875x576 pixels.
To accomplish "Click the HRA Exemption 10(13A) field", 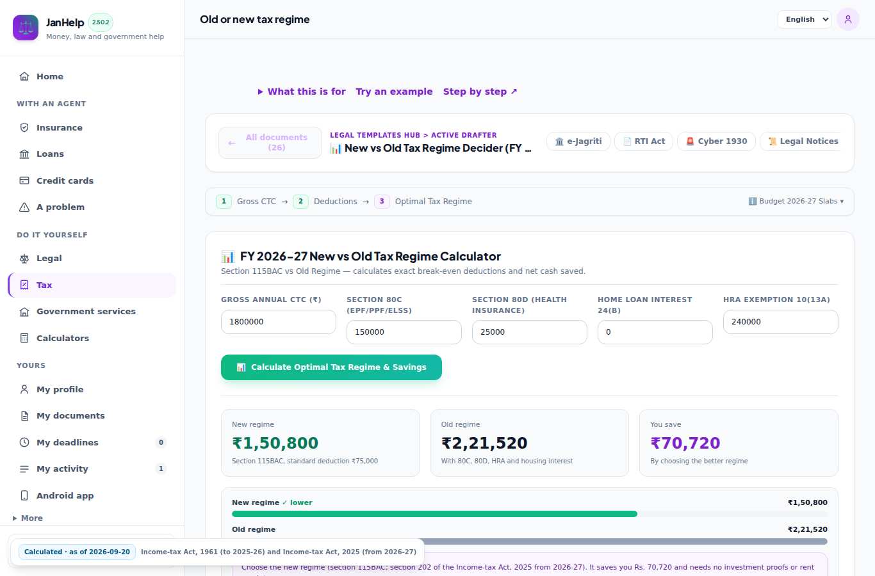I will (781, 322).
